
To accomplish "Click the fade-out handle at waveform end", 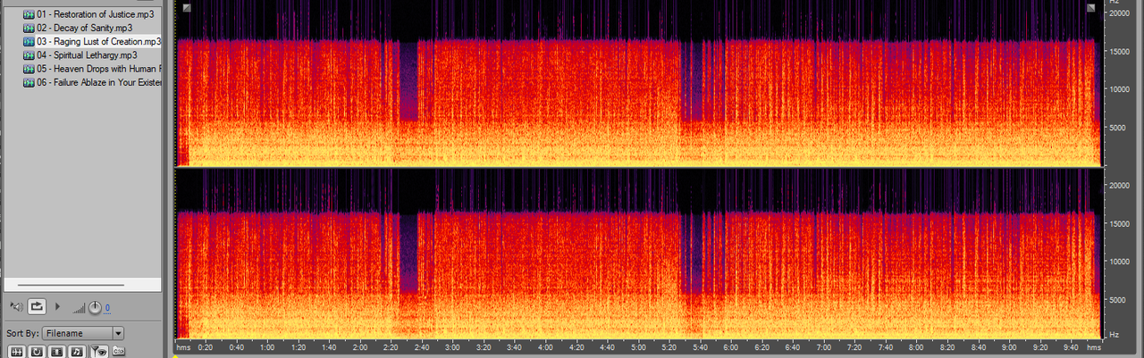I will 1090,8.
